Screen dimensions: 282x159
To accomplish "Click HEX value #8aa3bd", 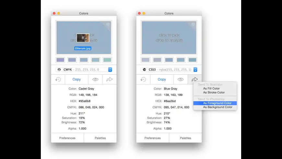I will [x=170, y=101].
